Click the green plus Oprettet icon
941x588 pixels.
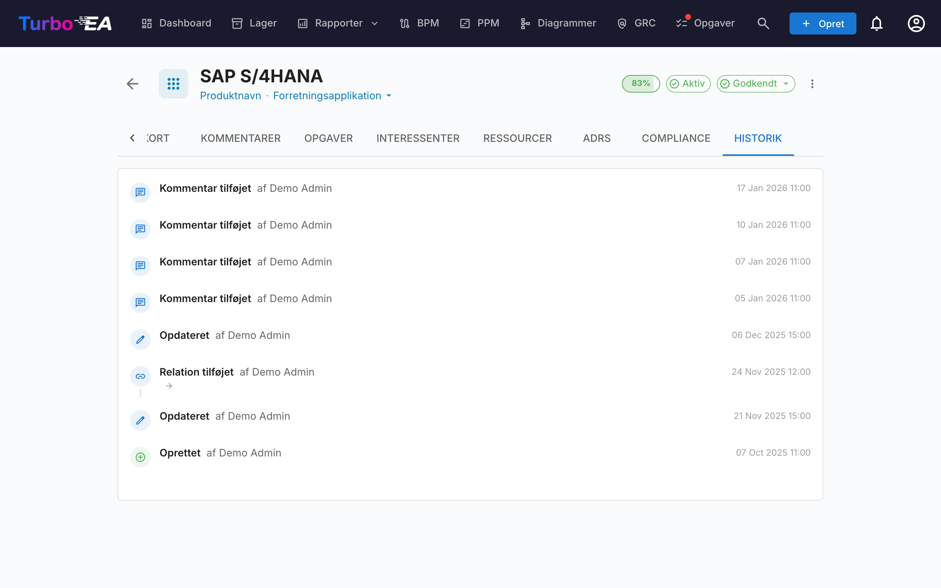tap(140, 457)
